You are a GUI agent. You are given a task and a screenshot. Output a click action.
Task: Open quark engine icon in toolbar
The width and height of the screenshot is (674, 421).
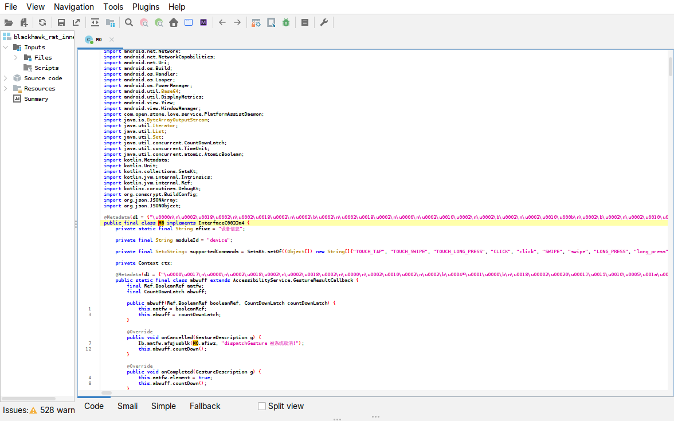[x=271, y=23]
